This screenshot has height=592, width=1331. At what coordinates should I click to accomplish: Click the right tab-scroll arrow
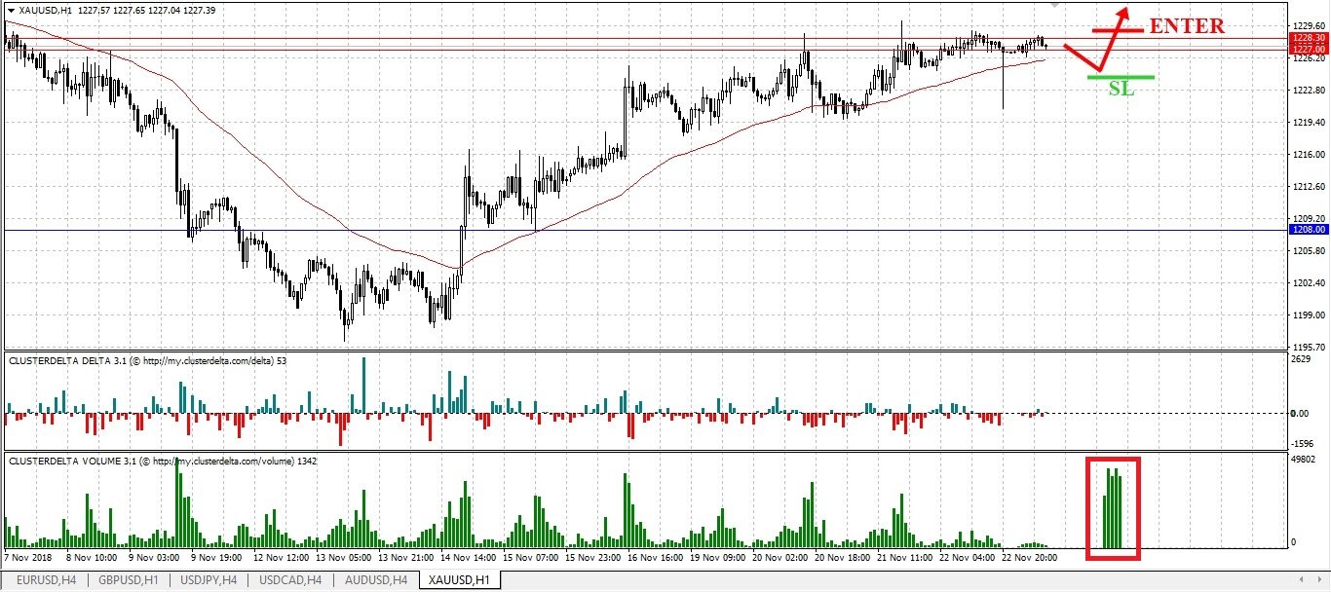1319,579
